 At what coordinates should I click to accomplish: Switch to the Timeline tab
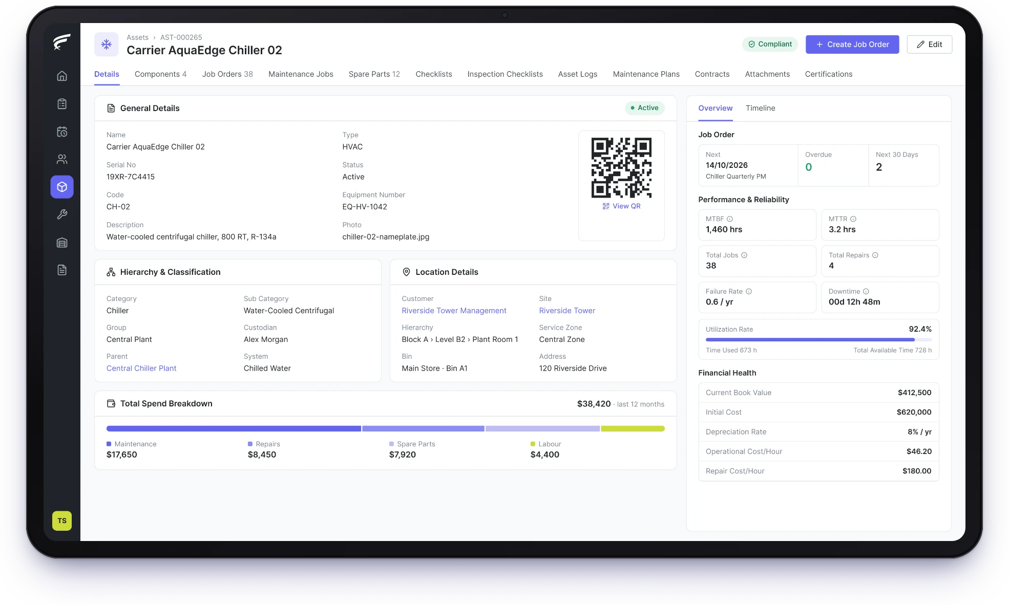pos(760,108)
